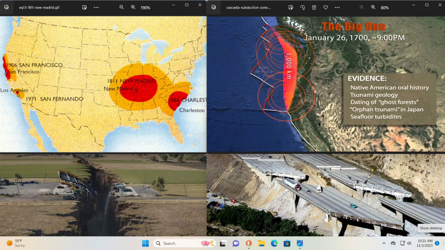Open See more menu in Cascadia window
Screen dimensions: 445x250
point(337,7)
